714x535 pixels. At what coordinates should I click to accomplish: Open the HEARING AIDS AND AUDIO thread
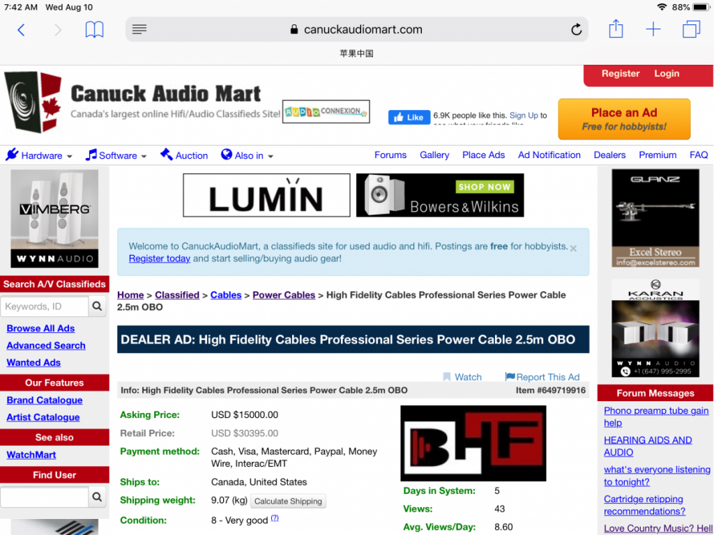pyautogui.click(x=648, y=447)
